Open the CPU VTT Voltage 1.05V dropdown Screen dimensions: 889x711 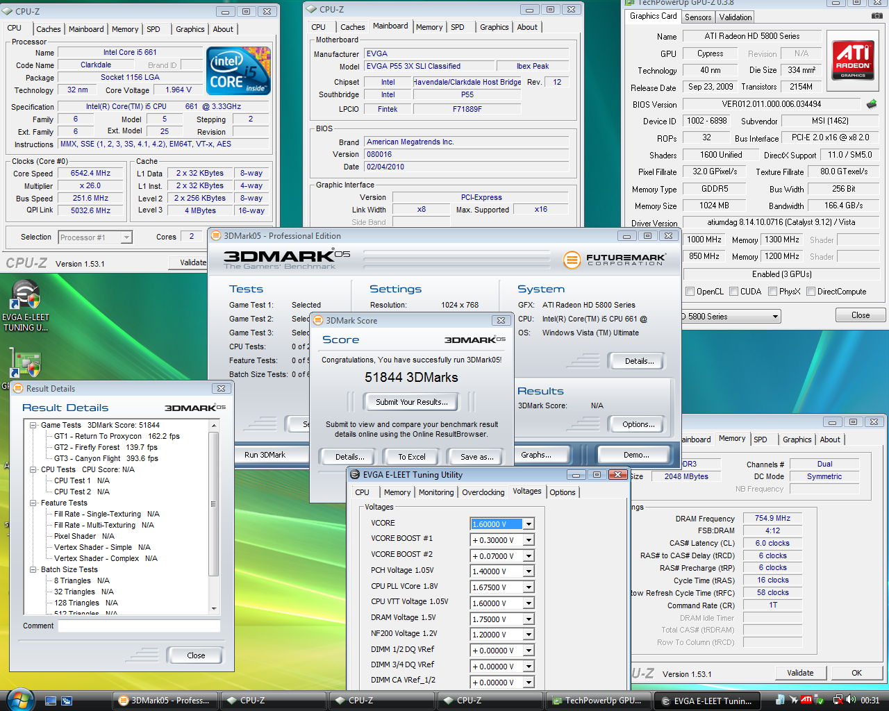pyautogui.click(x=529, y=603)
